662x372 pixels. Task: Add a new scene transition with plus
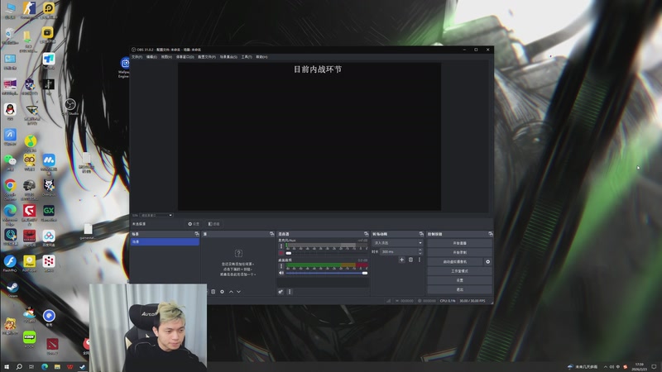coord(401,260)
